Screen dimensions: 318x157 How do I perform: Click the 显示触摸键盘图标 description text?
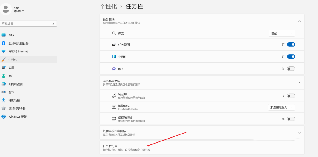(x=128, y=109)
